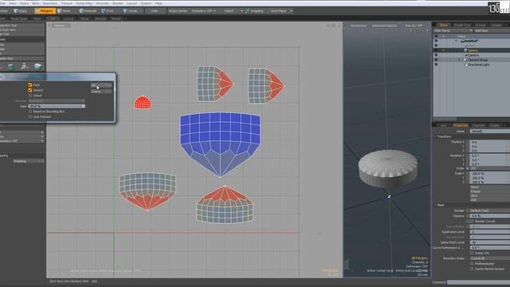
Task: Open the Help menu
Action: click(x=159, y=3)
